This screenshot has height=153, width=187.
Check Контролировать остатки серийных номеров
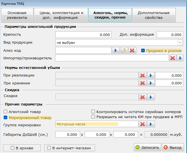[93, 112]
